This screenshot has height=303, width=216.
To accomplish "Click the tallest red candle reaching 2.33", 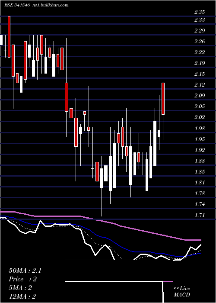I will pos(9,37).
